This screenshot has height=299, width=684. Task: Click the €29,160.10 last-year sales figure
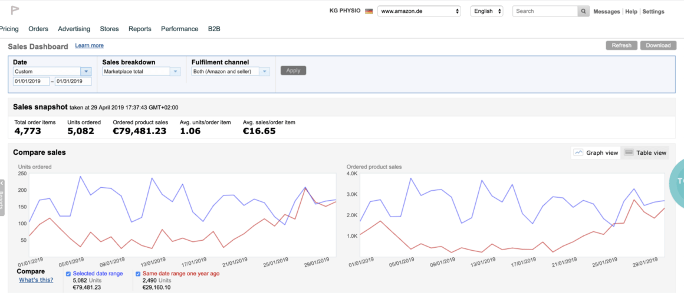[x=157, y=287]
